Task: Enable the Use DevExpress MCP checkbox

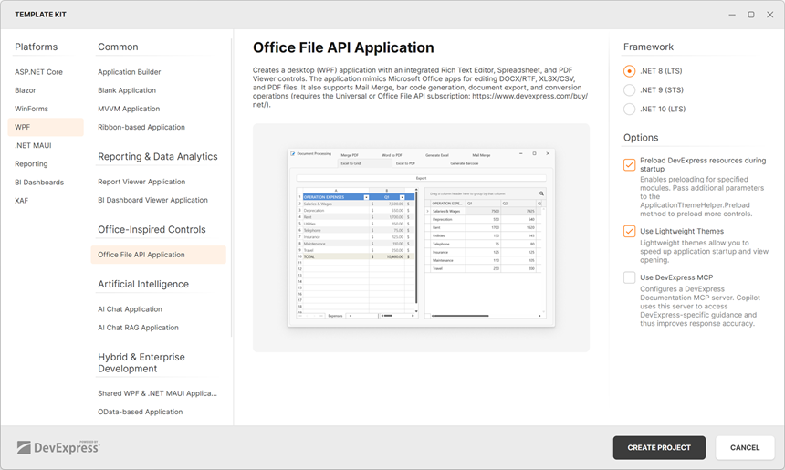Action: coord(629,277)
